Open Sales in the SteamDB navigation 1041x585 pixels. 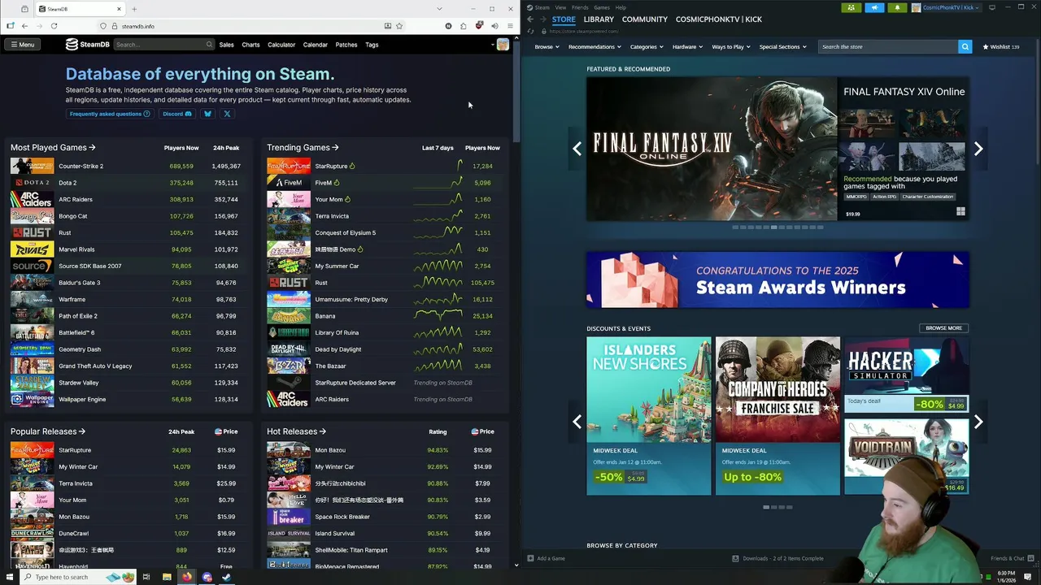point(227,45)
